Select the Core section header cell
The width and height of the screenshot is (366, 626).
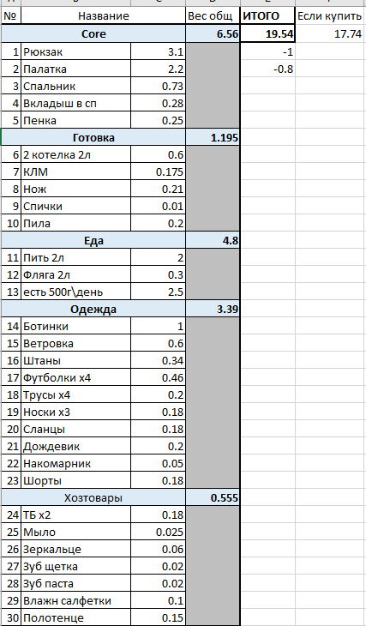pos(93,34)
